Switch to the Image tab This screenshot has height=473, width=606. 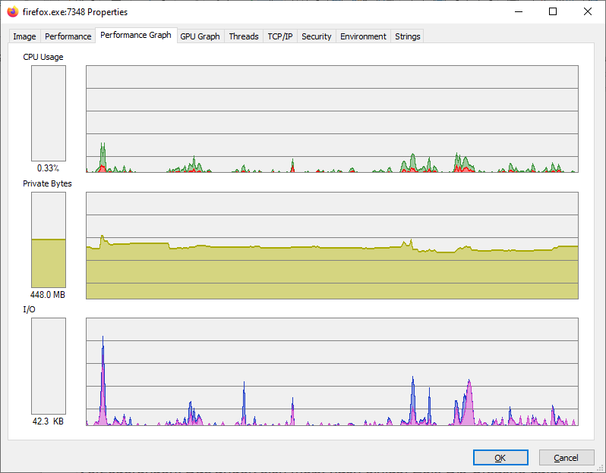point(25,36)
